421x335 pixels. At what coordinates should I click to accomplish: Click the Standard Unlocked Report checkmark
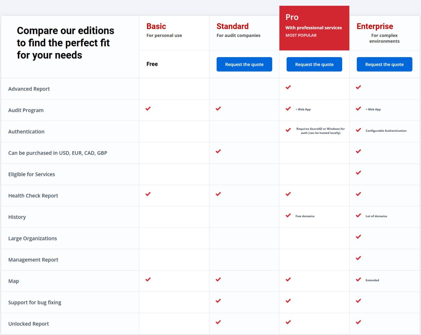(218, 322)
